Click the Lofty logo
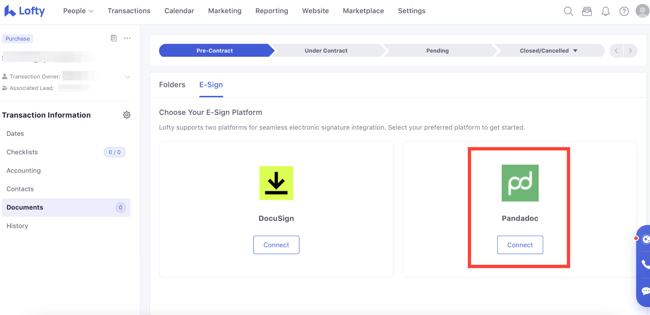This screenshot has height=315, width=650. click(x=25, y=11)
